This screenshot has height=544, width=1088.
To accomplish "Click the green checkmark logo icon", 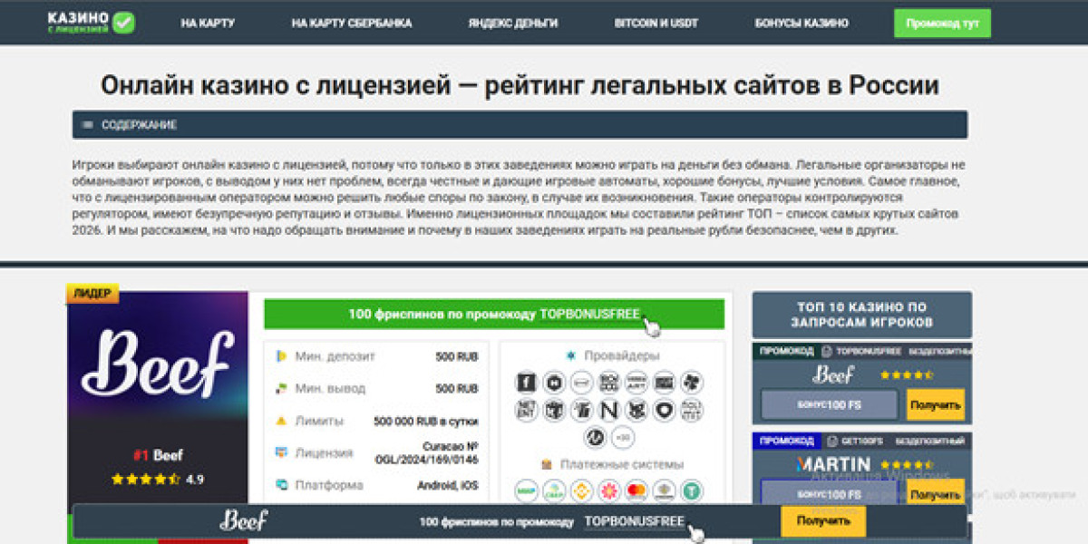I will tap(124, 20).
